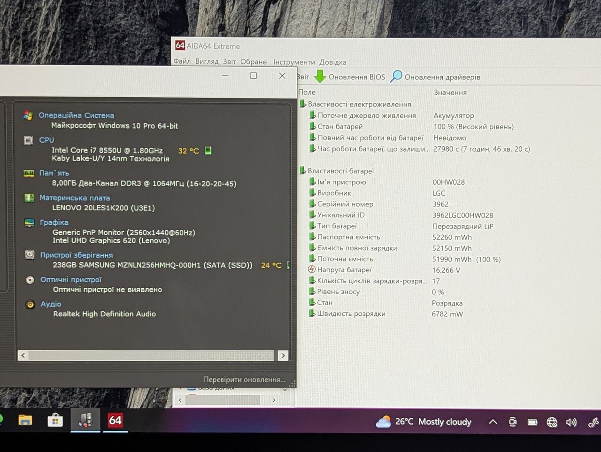Open File Explorer from the taskbar
Image resolution: width=601 pixels, height=452 pixels.
[25, 420]
